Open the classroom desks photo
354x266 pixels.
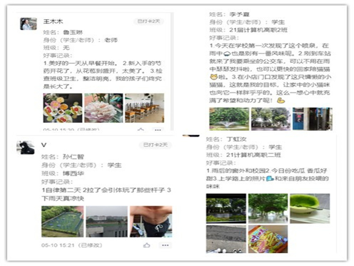[144, 108]
